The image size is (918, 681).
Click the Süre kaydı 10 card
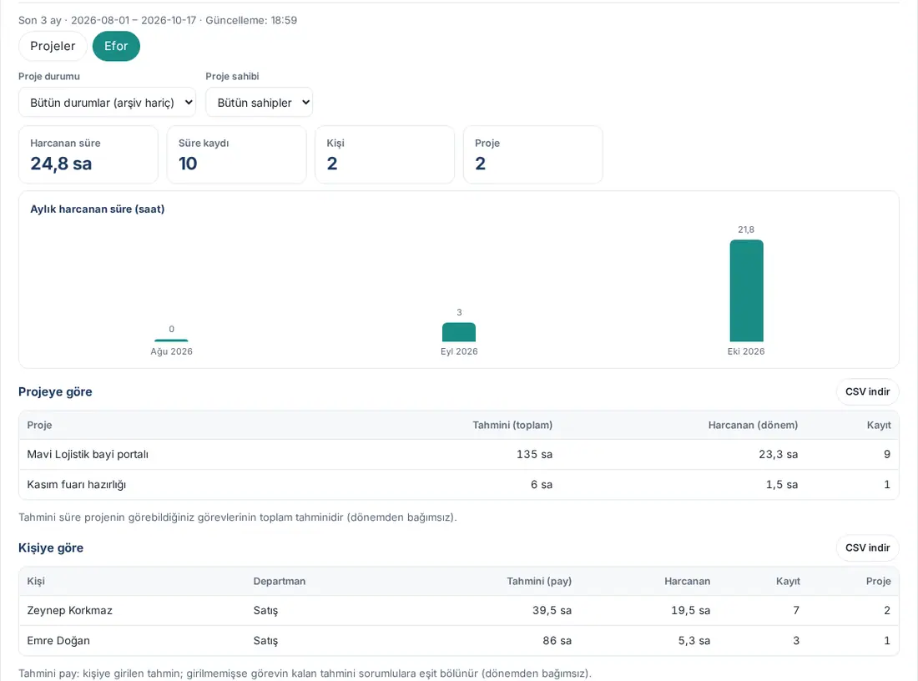coord(236,154)
